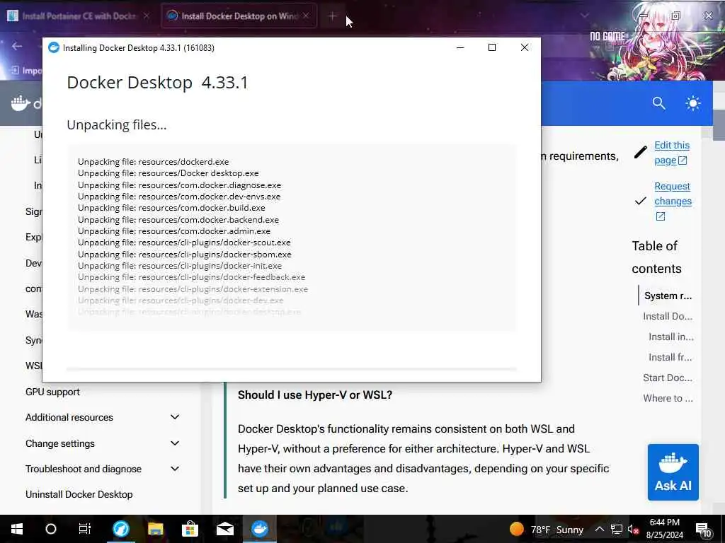The height and width of the screenshot is (543, 725).
Task: Open the Windows Start menu
Action: click(17, 529)
